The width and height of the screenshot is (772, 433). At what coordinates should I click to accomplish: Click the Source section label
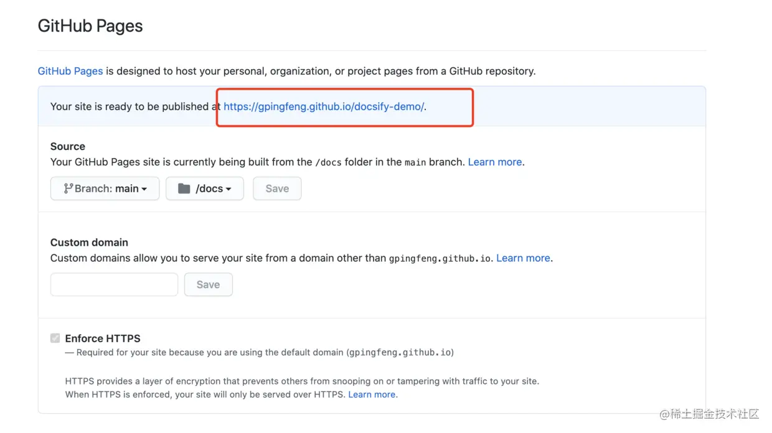(x=68, y=146)
